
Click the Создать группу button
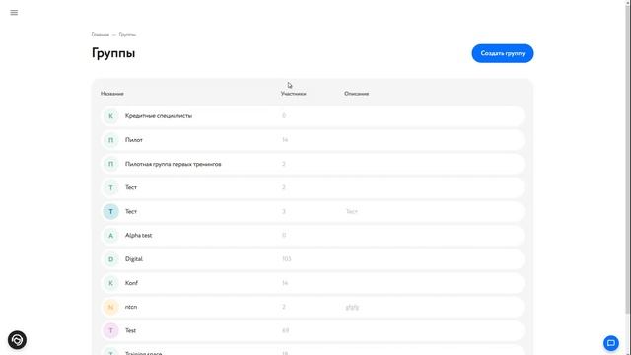coord(503,53)
